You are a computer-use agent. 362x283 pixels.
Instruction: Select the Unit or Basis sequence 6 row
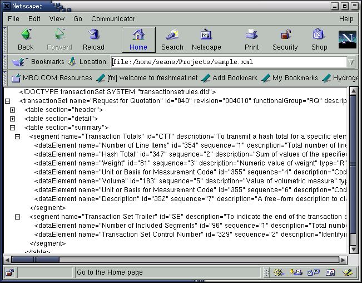pos(190,190)
